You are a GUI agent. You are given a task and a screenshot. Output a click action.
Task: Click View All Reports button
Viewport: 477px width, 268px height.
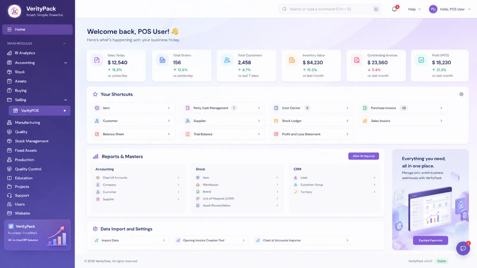click(363, 156)
